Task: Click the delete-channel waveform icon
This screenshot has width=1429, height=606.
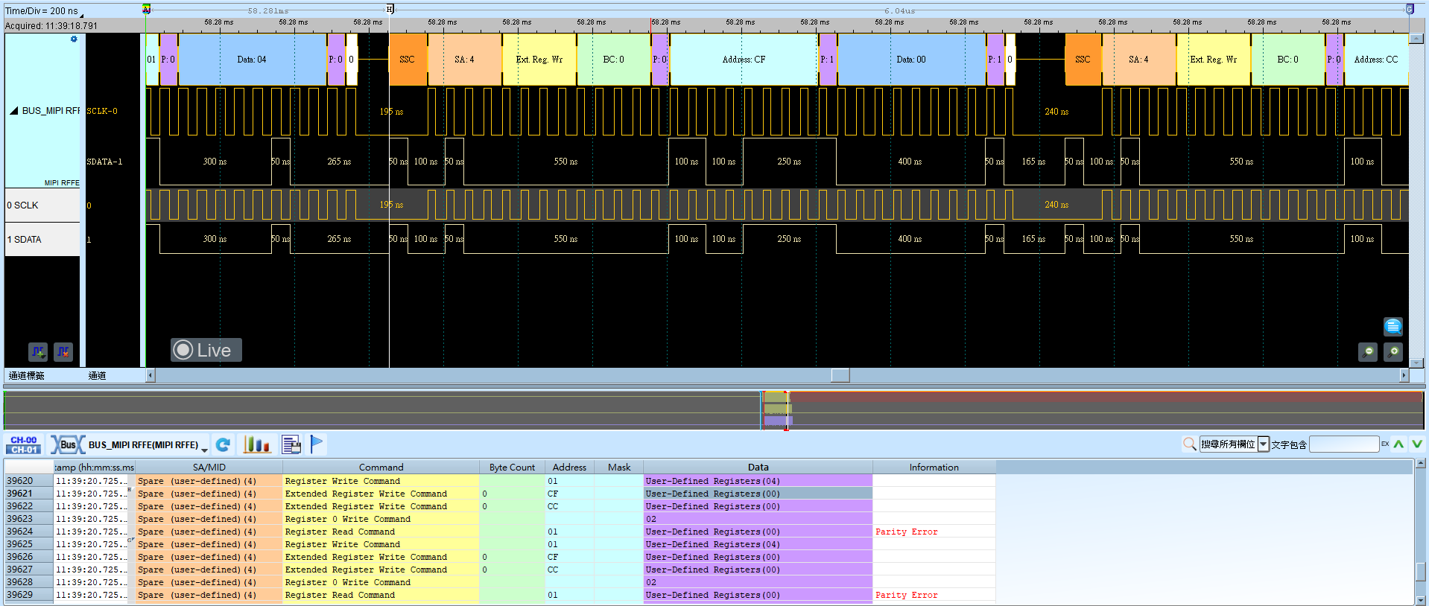Action: coord(63,351)
